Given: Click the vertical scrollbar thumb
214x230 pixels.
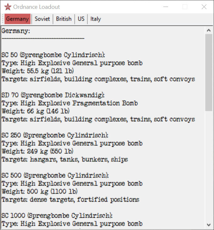Looking at the screenshot, I should [x=208, y=72].
